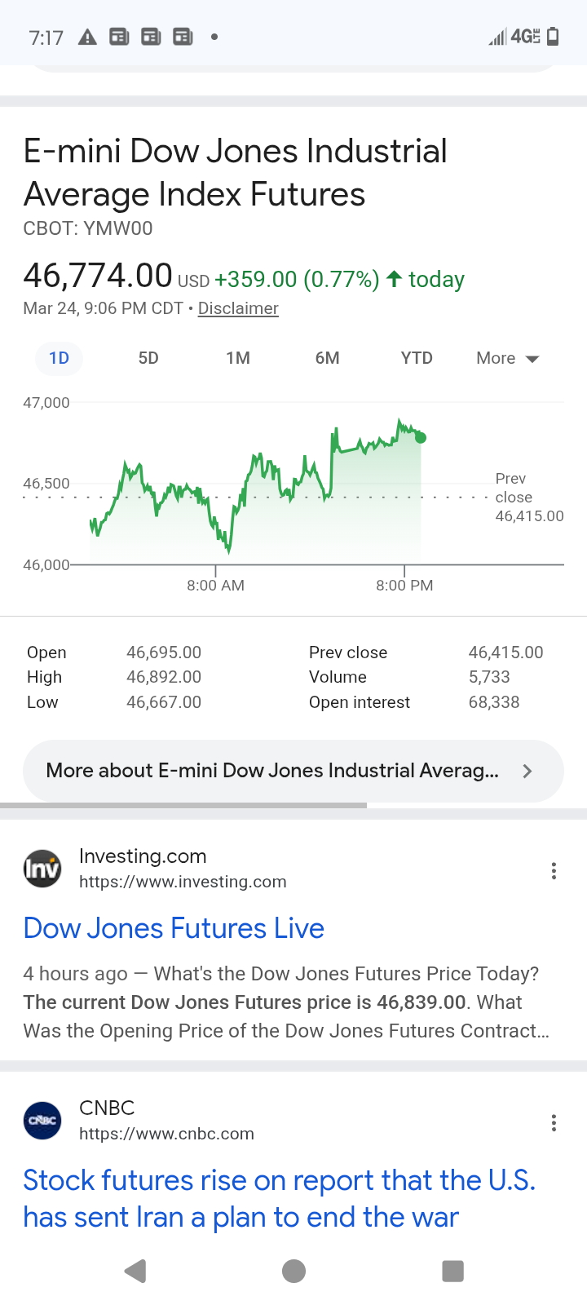Tap the More about E-mini Dow Jones button
587x1305 pixels.
(272, 771)
